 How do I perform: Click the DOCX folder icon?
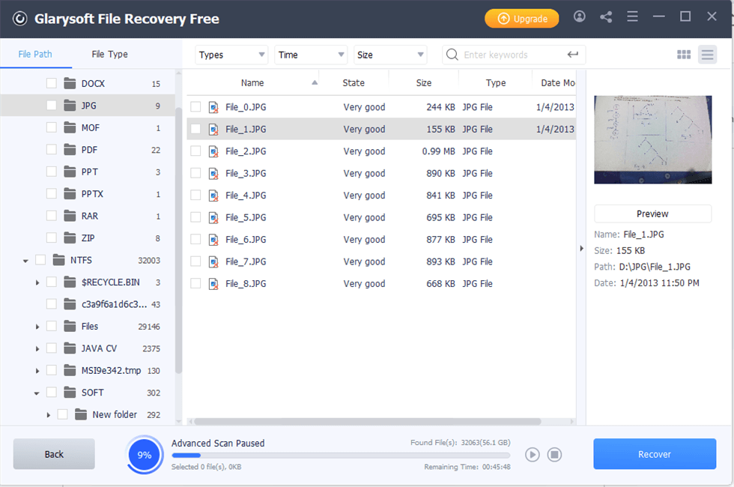click(x=70, y=83)
